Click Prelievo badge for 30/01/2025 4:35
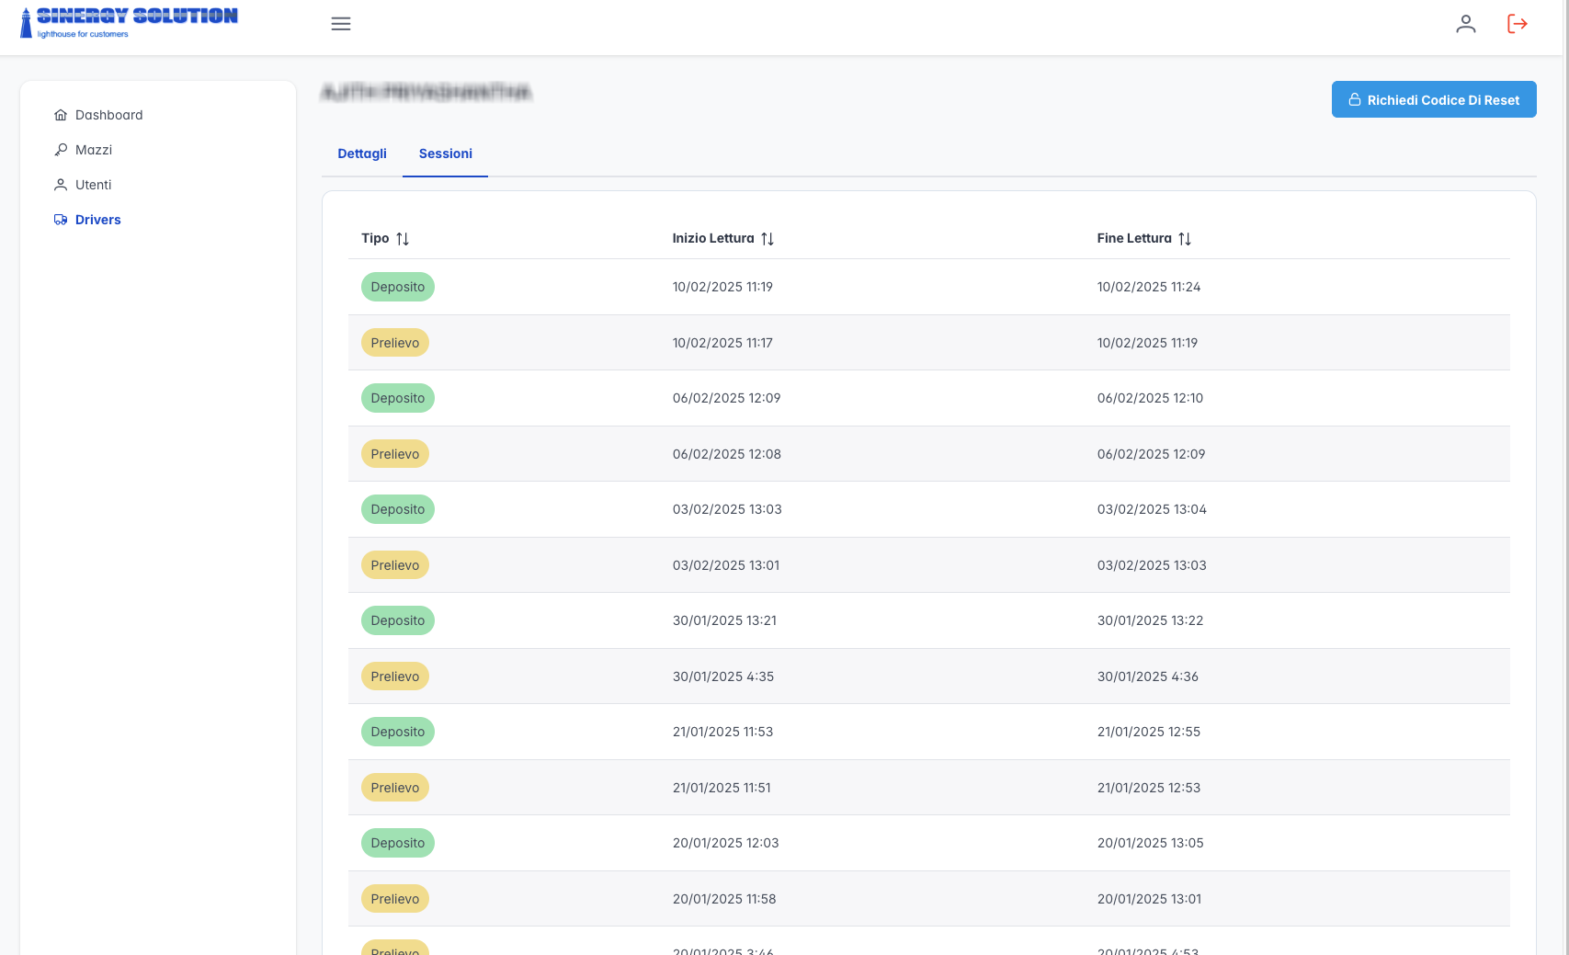 (x=395, y=676)
